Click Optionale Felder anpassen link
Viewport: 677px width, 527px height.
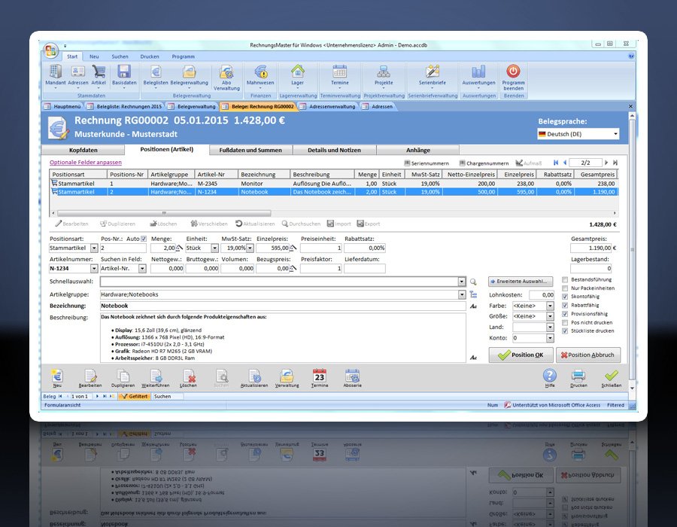[x=86, y=163]
